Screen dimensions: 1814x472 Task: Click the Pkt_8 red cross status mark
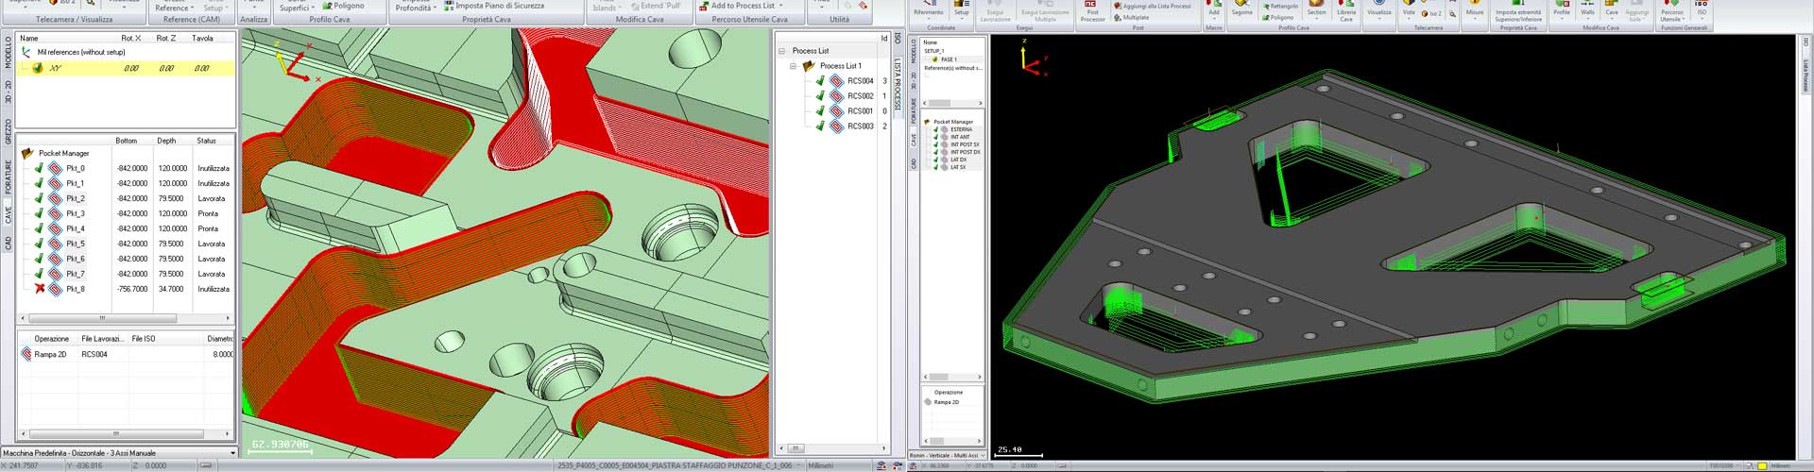pos(39,289)
